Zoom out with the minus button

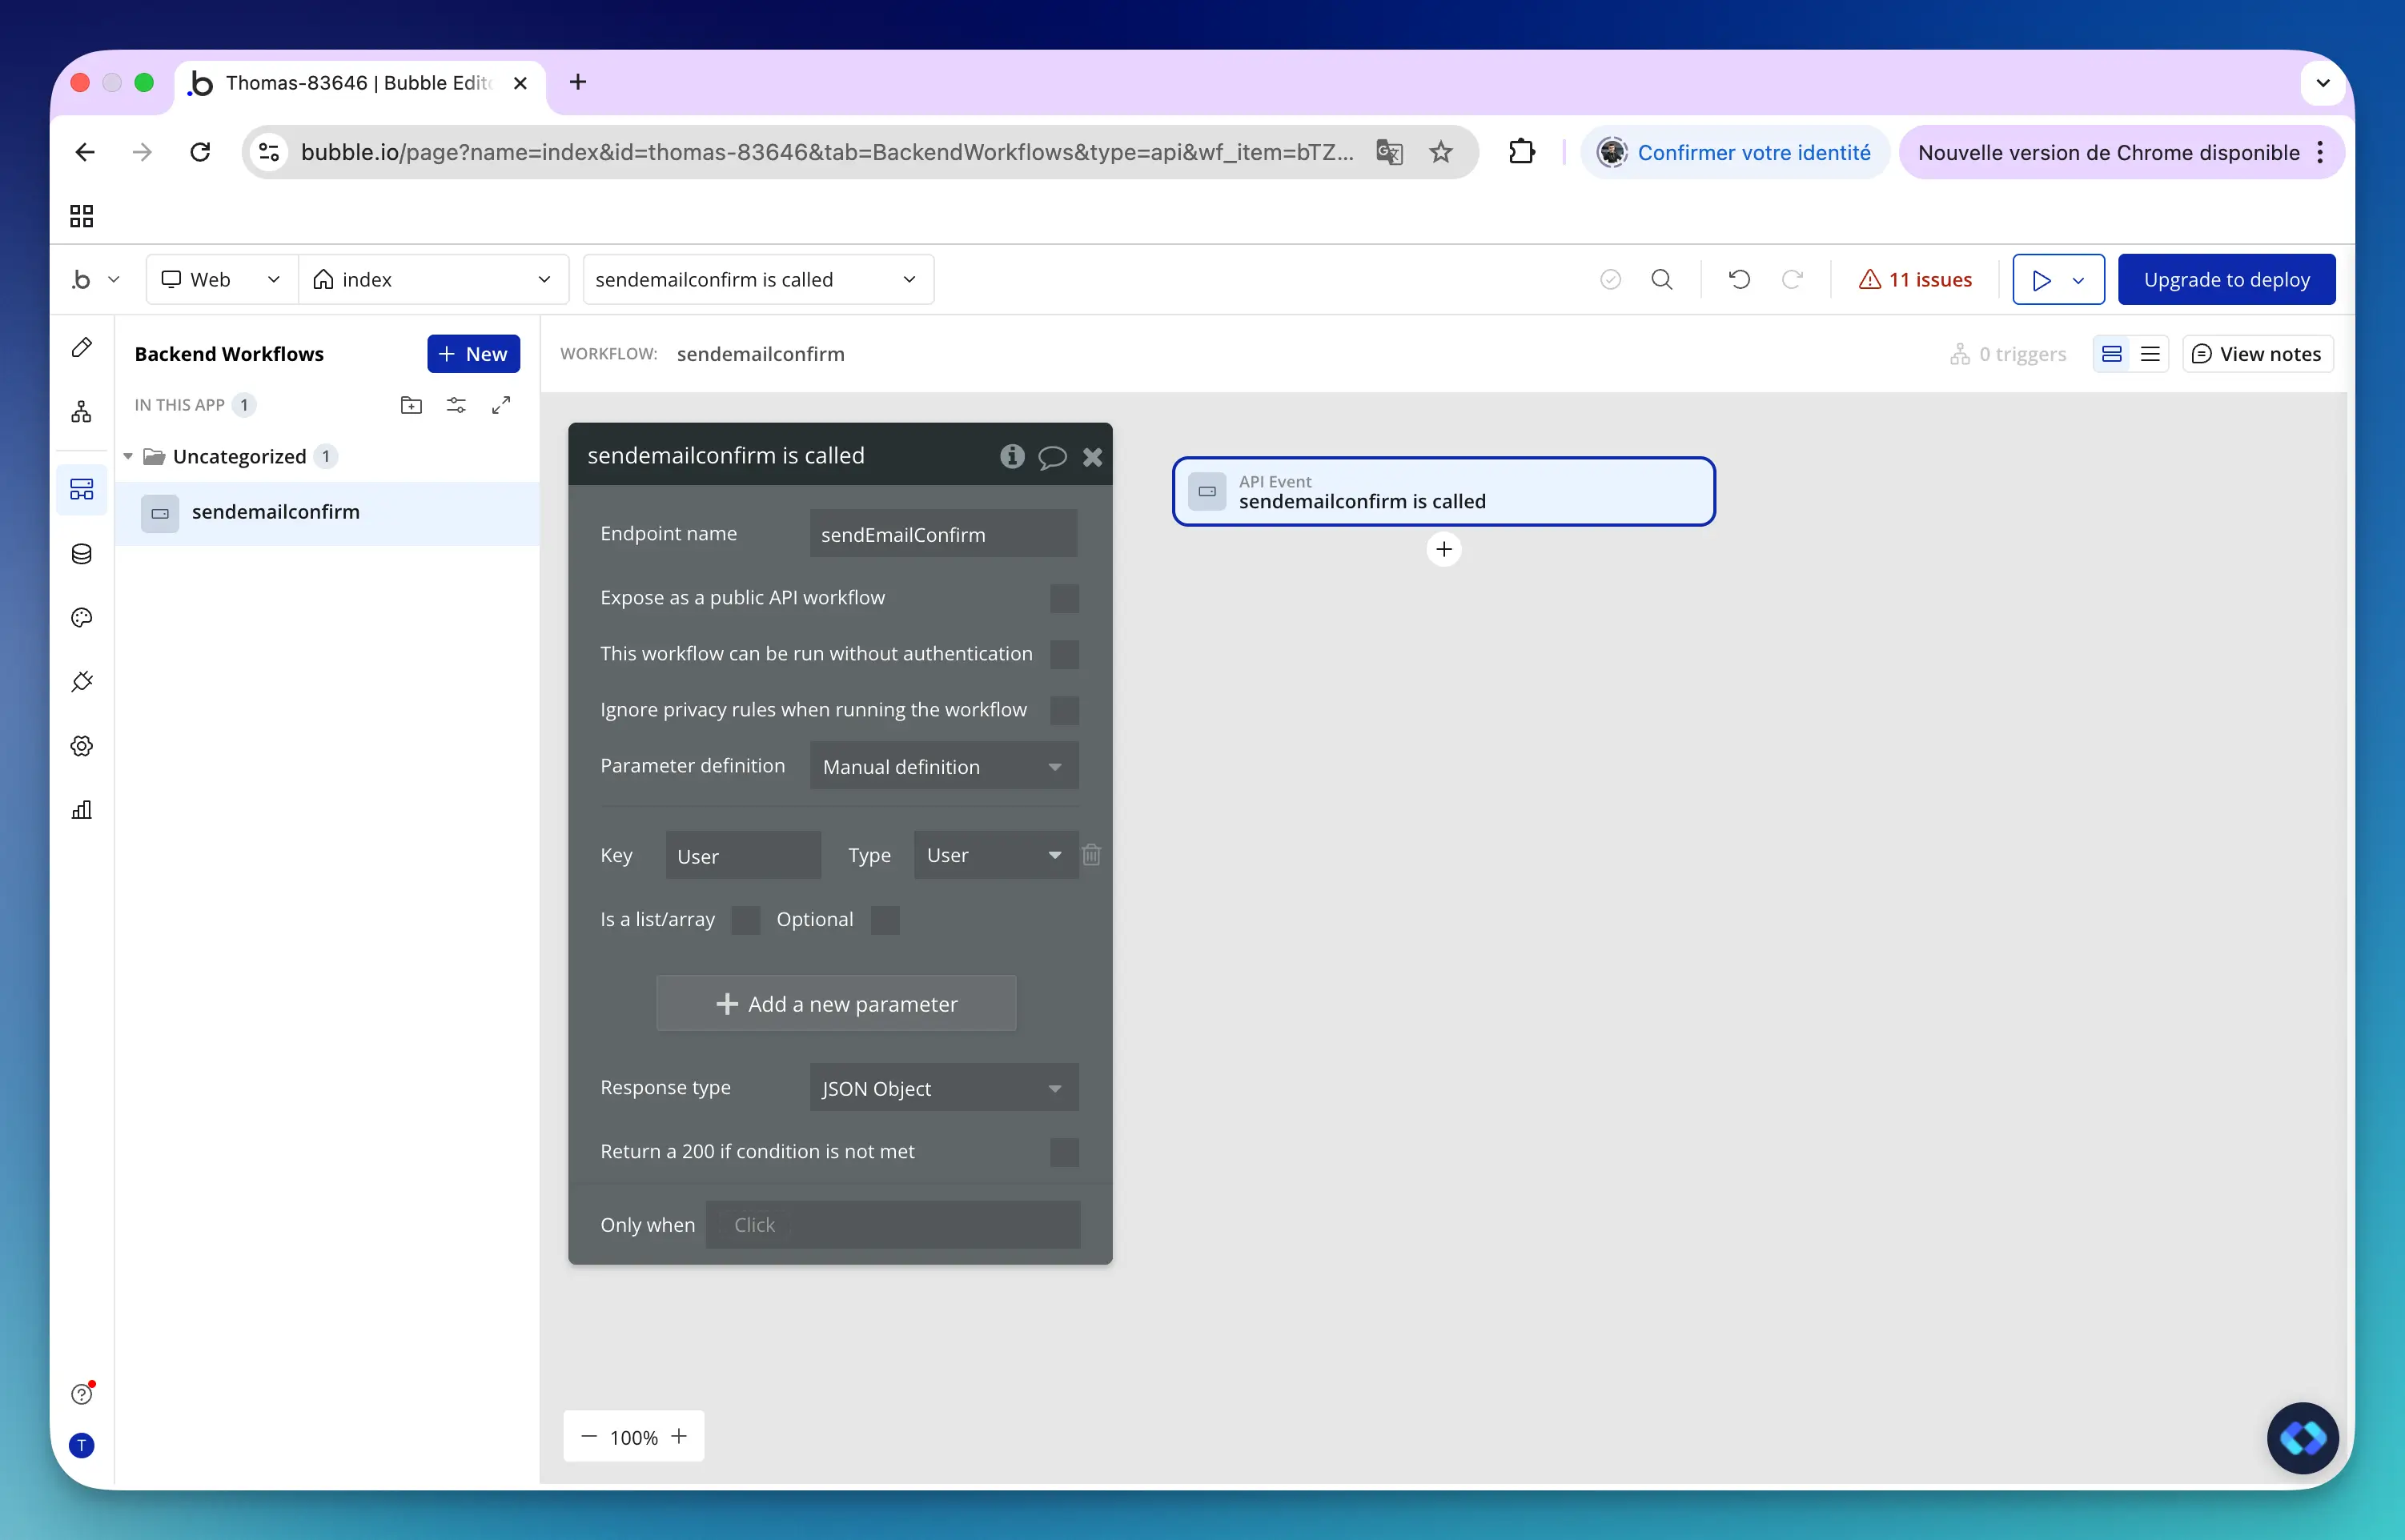tap(589, 1437)
